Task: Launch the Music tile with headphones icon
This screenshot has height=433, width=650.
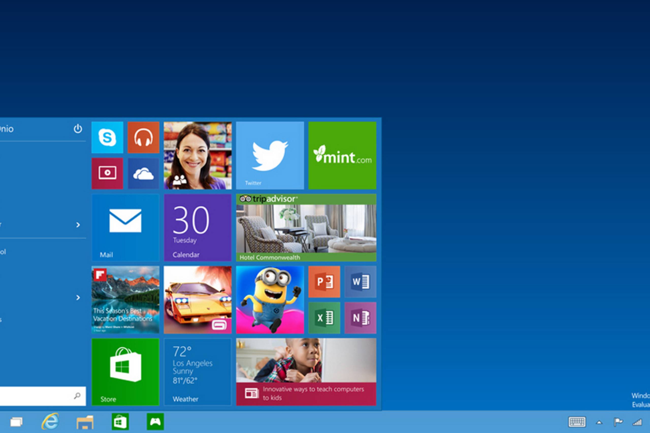Action: (x=143, y=137)
